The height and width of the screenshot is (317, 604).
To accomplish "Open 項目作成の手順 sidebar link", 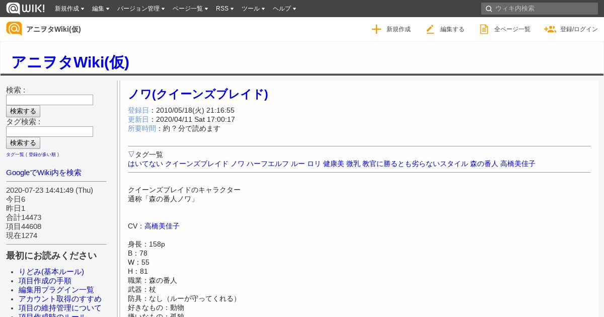I will tap(45, 281).
